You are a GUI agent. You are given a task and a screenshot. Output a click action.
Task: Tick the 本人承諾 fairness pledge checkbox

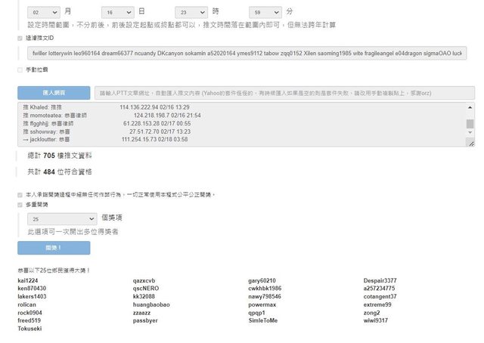(x=20, y=194)
